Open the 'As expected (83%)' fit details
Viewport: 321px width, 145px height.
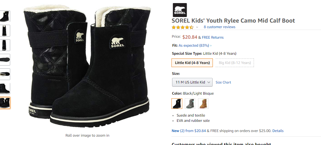point(195,45)
